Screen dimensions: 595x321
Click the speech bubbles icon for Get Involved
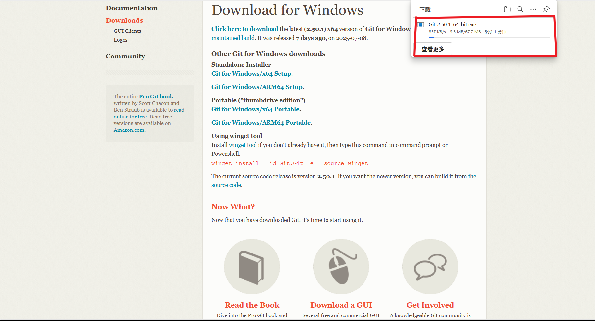coord(430,266)
